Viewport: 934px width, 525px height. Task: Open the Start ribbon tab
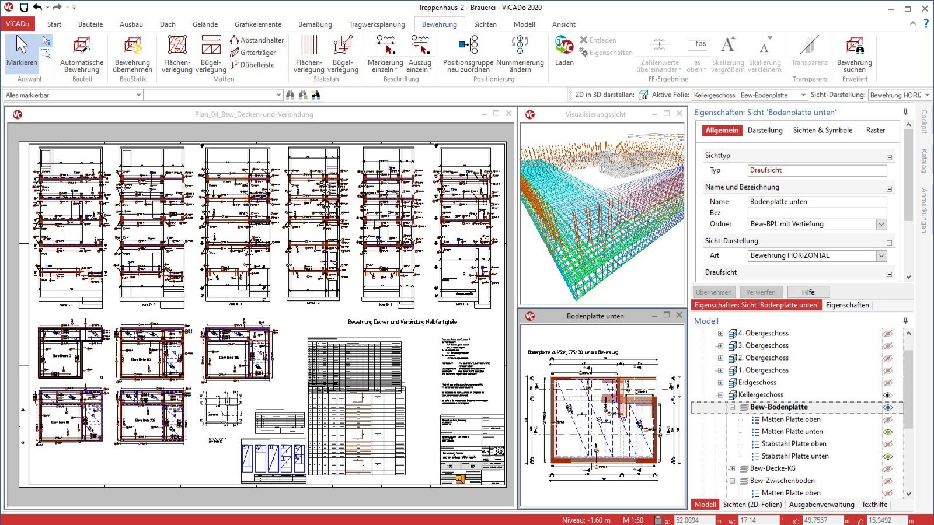coord(54,24)
